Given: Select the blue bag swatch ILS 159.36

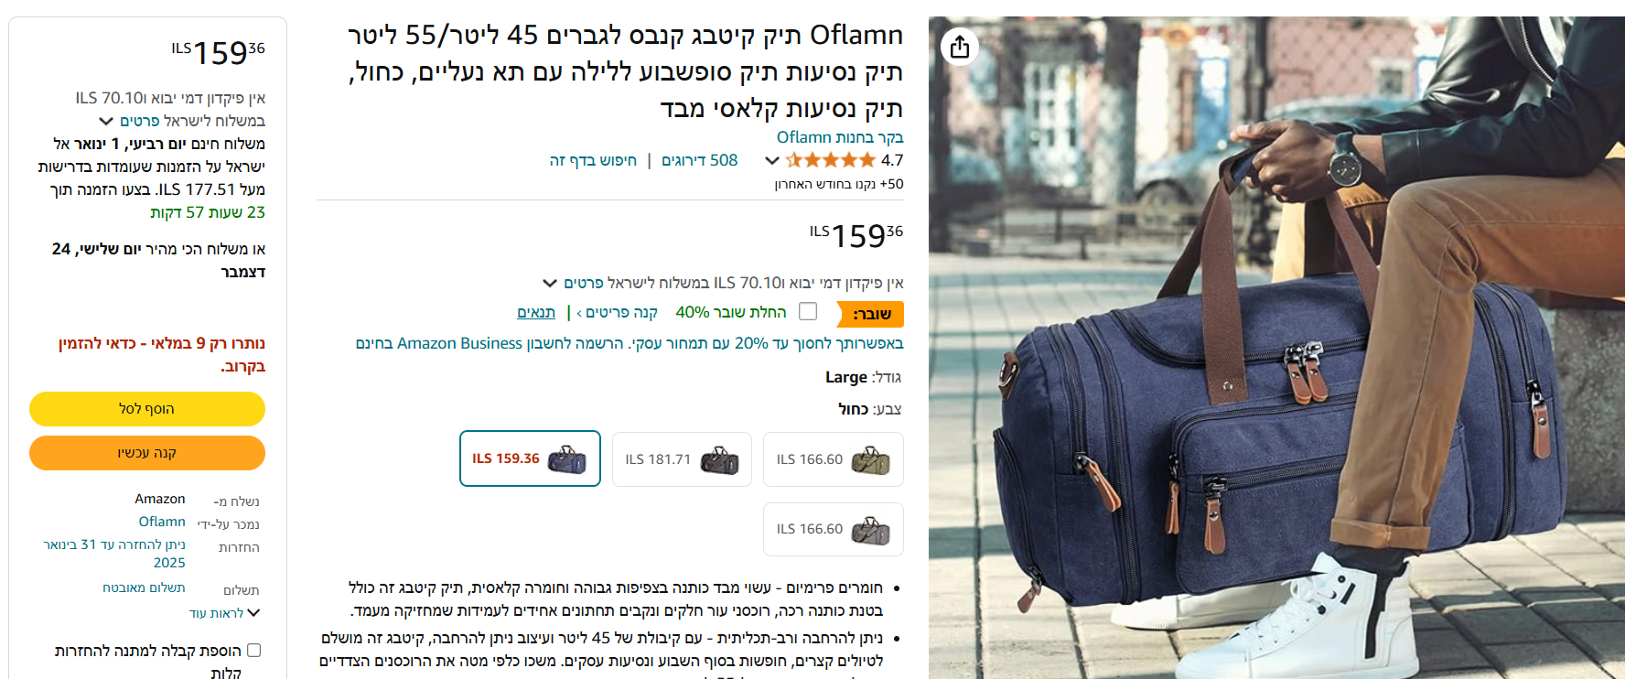Looking at the screenshot, I should (530, 458).
